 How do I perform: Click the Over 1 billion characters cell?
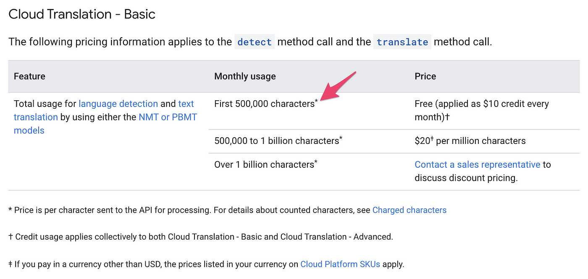tap(265, 164)
